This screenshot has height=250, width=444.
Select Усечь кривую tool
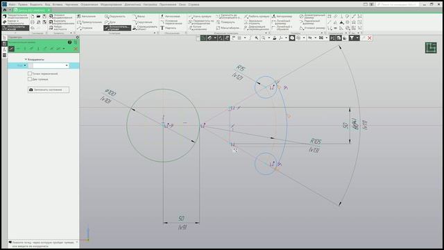coord(200,17)
